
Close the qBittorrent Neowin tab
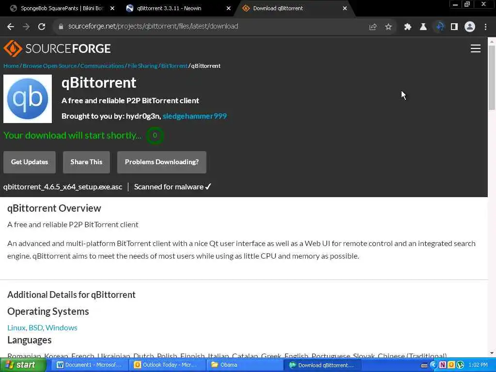coord(229,8)
